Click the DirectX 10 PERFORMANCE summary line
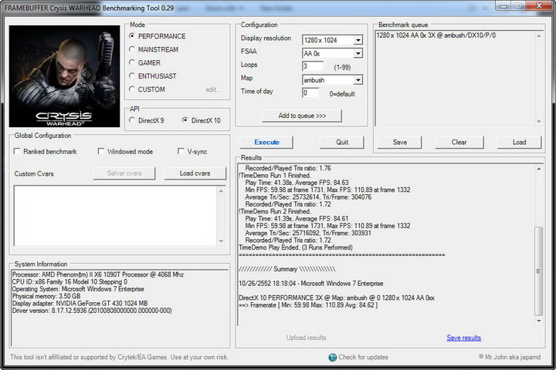The image size is (556, 370). click(337, 298)
